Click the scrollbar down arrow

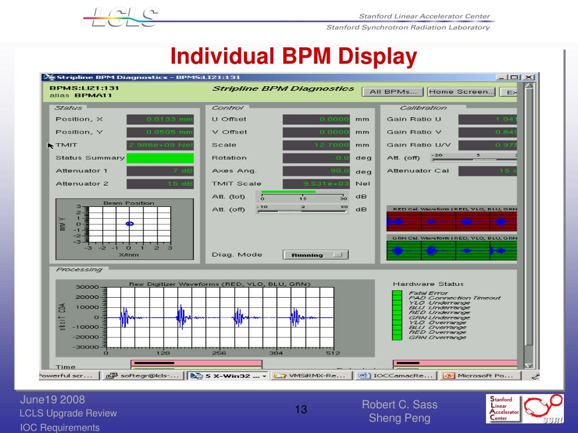coord(529,365)
